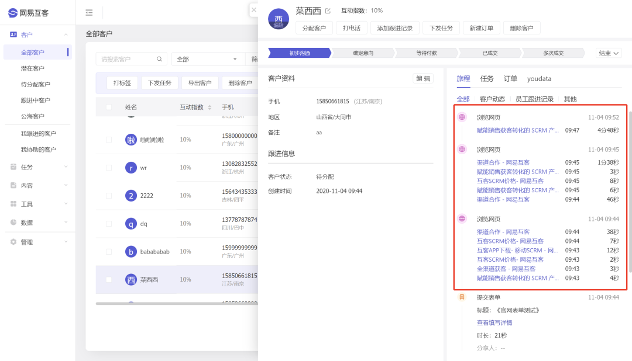
Task: Set stage to 已成交
Action: (x=490, y=53)
